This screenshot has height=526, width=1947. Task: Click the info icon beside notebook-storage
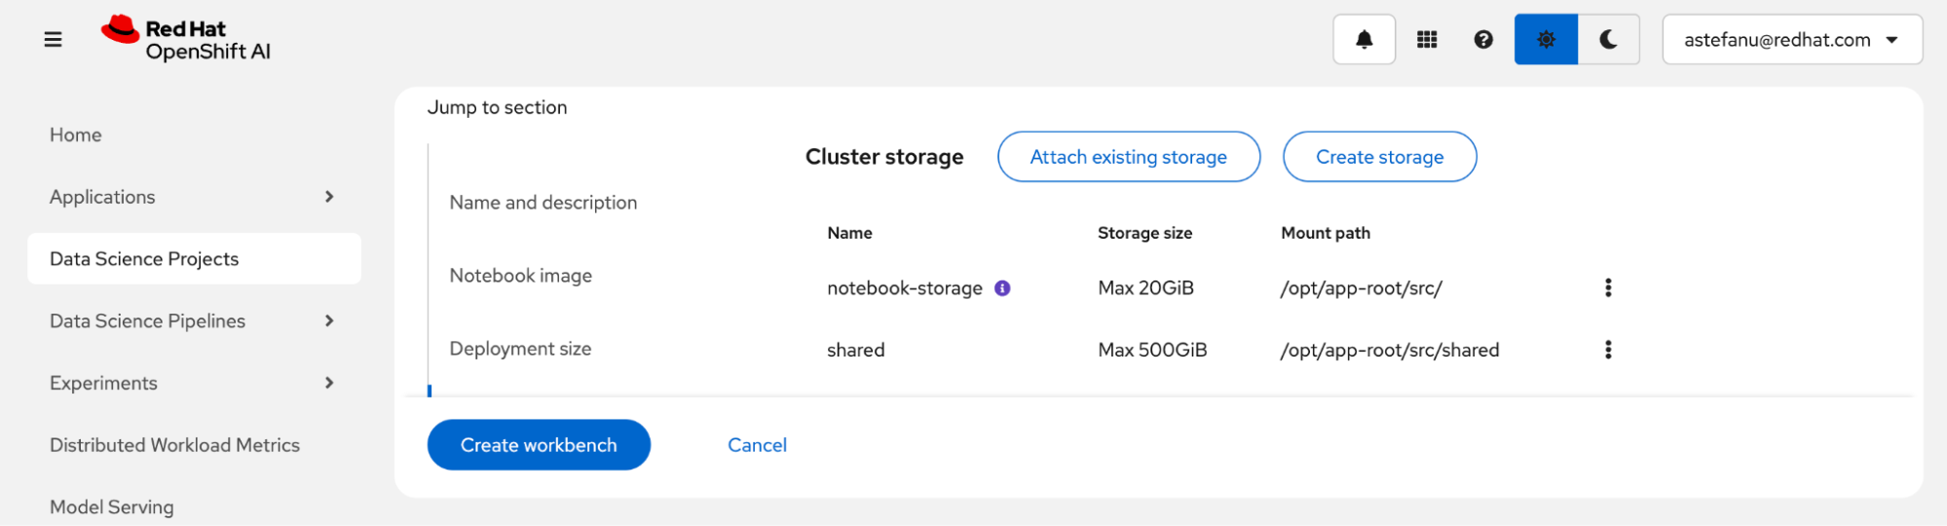click(1002, 288)
